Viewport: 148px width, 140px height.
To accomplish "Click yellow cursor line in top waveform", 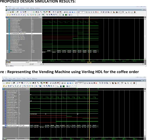I will tap(89, 39).
